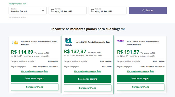View full coverage for ITA 60 plan

pos(34,71)
